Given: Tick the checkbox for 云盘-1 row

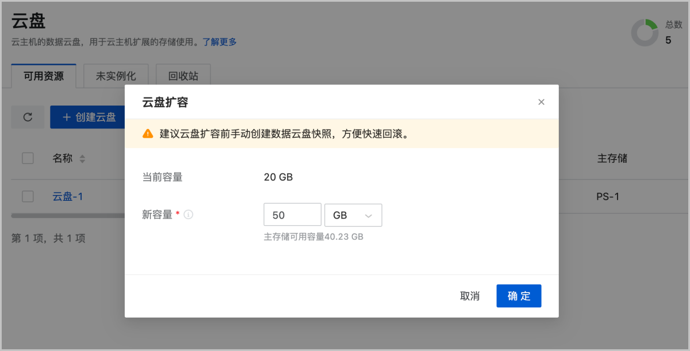Looking at the screenshot, I should tap(28, 196).
